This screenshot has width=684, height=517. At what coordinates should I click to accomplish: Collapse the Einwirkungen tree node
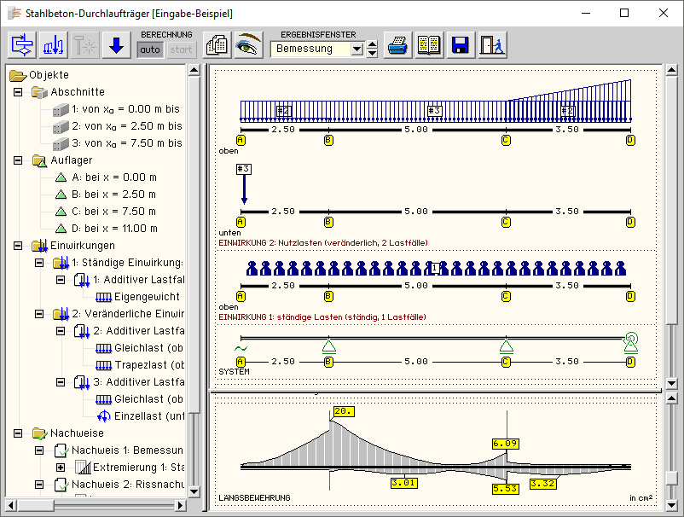point(19,246)
